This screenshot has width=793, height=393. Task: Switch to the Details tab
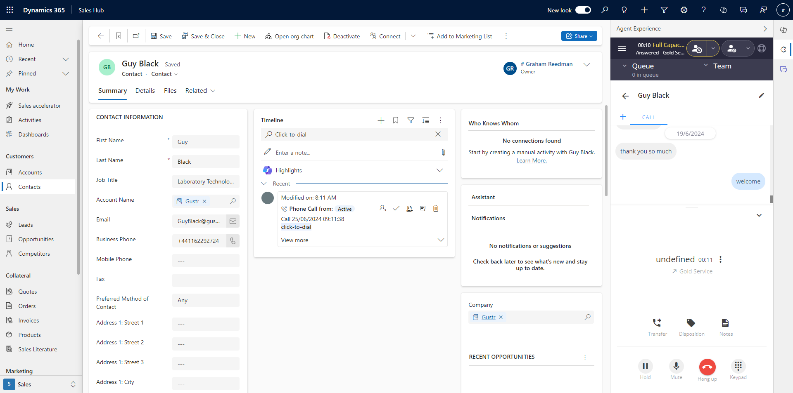click(x=145, y=91)
